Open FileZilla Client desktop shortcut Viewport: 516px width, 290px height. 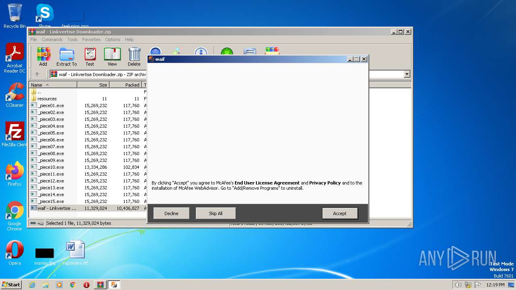[x=15, y=135]
